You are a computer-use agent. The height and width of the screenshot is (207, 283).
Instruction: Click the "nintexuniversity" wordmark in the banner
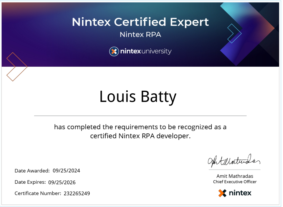[145, 52]
